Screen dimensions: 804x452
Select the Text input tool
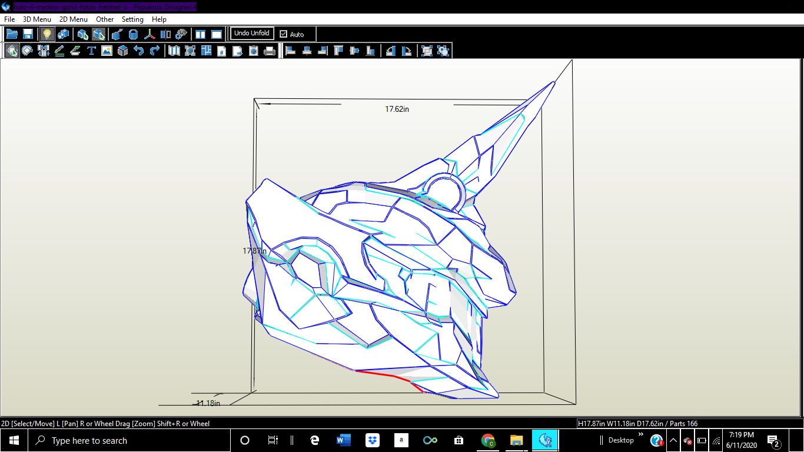point(91,51)
